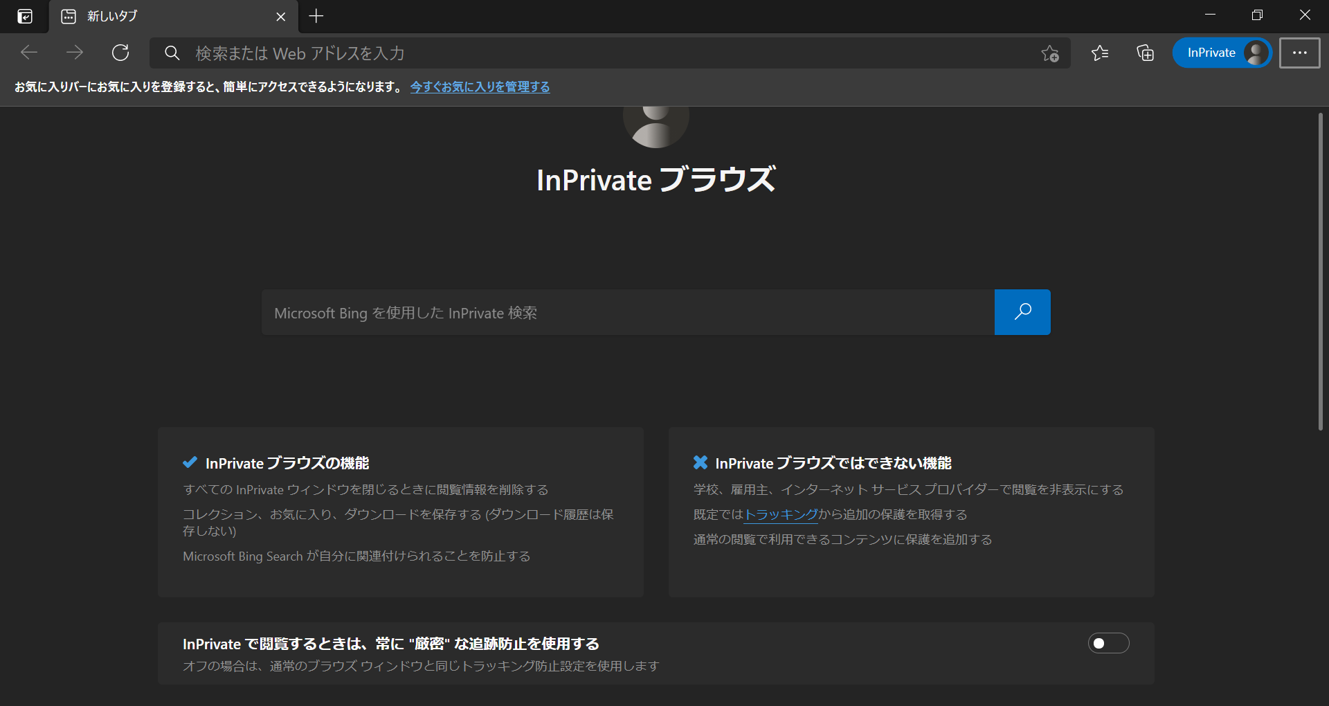Image resolution: width=1329 pixels, height=706 pixels.
Task: Add this page to favorites star
Action: click(1050, 53)
